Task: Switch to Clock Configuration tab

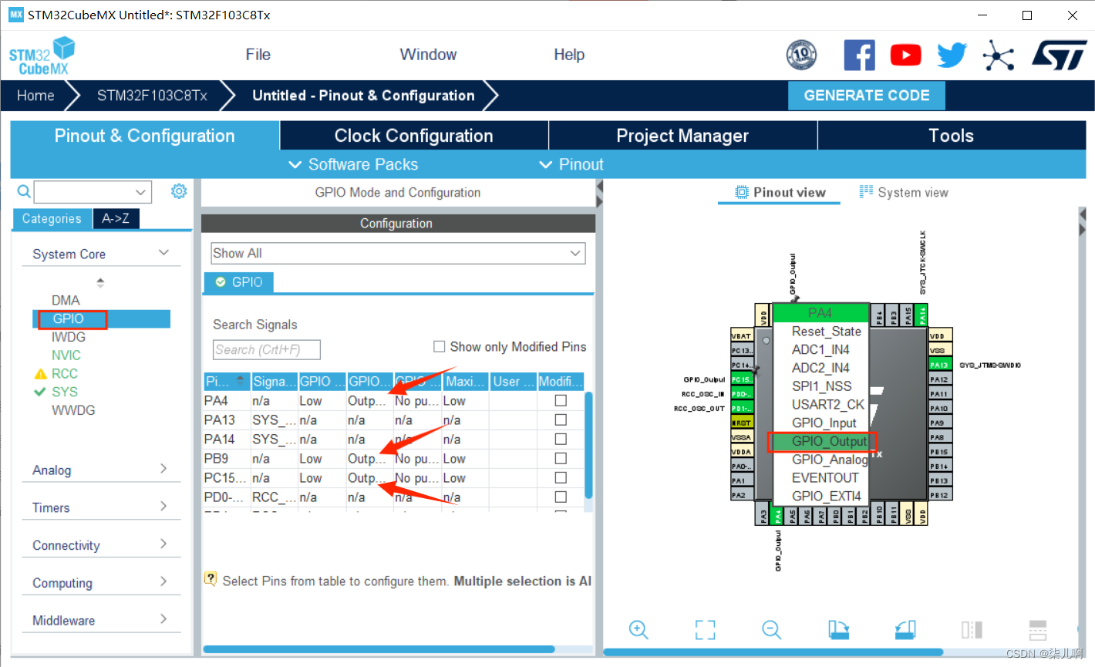Action: point(413,136)
